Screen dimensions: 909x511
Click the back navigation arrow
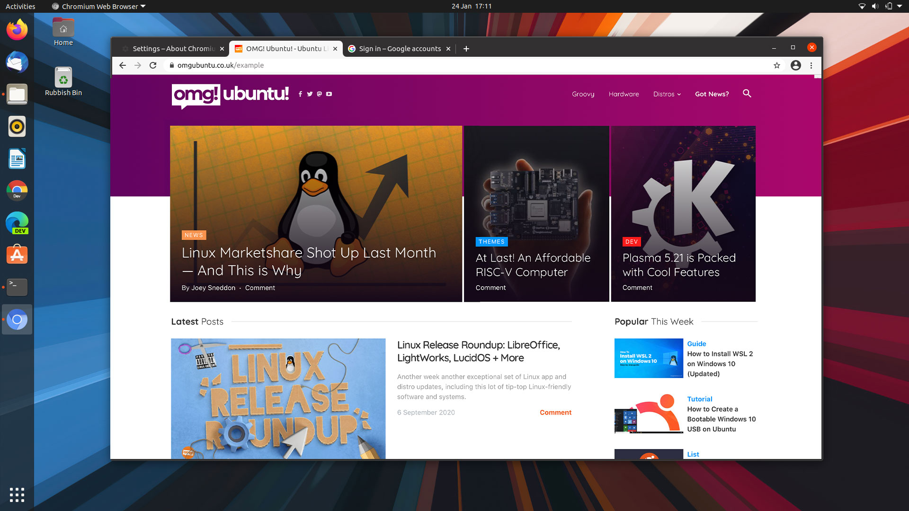click(123, 65)
